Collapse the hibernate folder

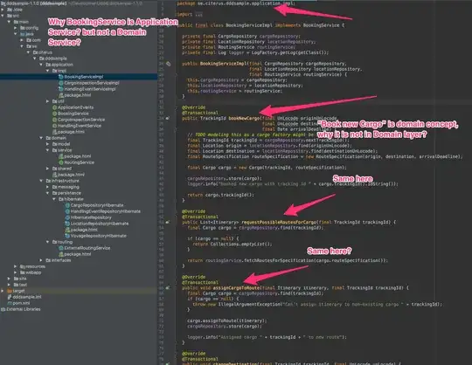(x=54, y=199)
